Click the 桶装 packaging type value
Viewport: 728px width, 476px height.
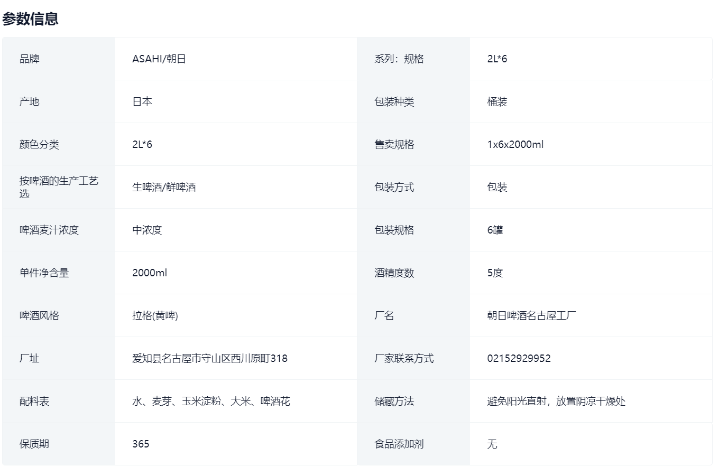click(x=496, y=101)
